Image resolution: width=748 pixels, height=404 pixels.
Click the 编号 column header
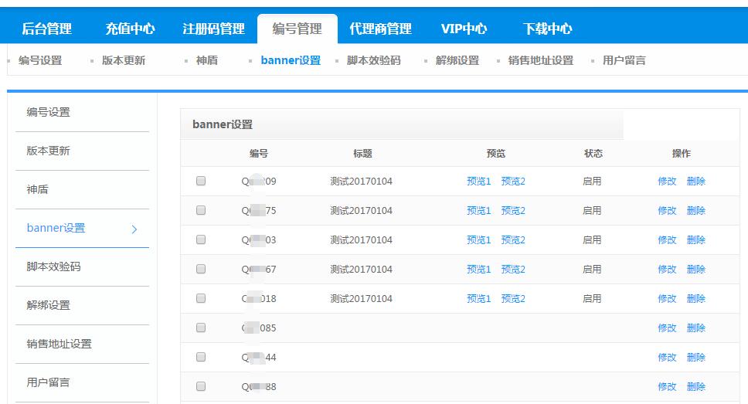[259, 154]
